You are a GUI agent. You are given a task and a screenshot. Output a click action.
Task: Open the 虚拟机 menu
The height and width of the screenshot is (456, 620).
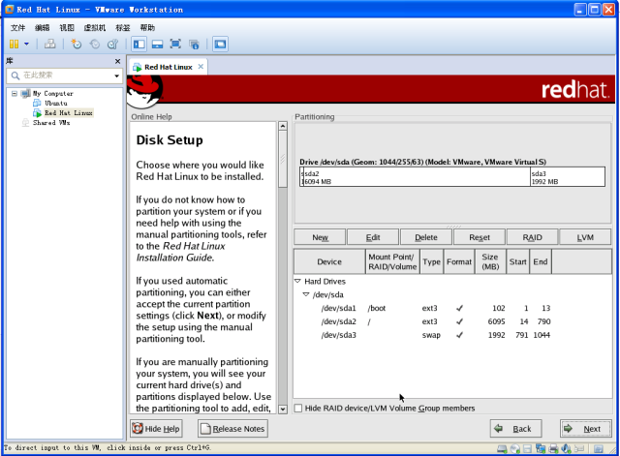pyautogui.click(x=95, y=28)
